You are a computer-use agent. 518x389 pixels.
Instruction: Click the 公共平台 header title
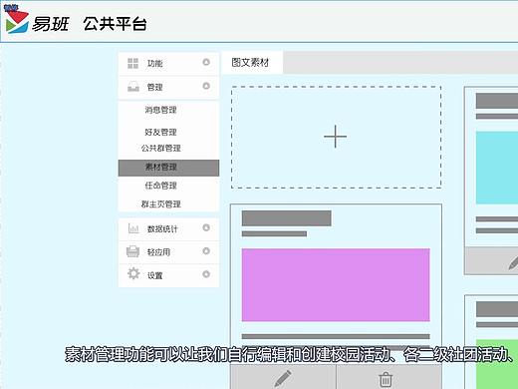pos(115,24)
